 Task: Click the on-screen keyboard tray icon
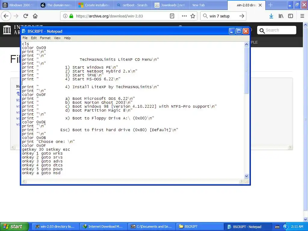pyautogui.click(x=277, y=227)
